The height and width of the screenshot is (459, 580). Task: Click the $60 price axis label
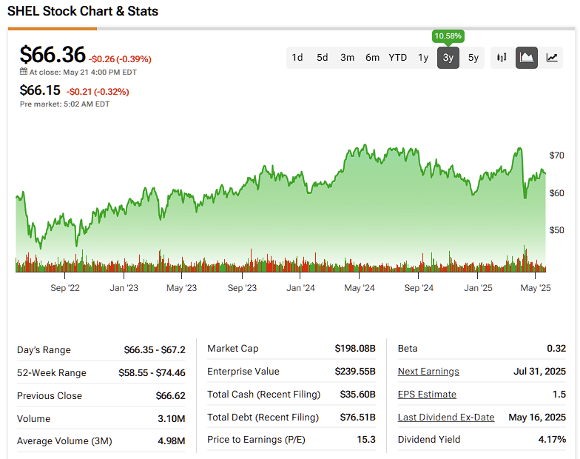point(556,192)
